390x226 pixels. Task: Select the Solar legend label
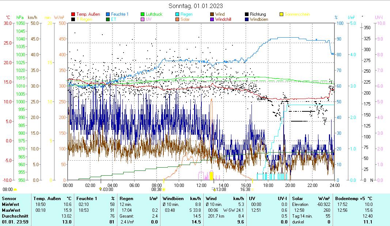185,19
